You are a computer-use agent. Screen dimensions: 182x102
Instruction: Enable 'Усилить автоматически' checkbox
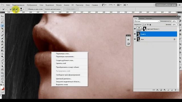44,9
